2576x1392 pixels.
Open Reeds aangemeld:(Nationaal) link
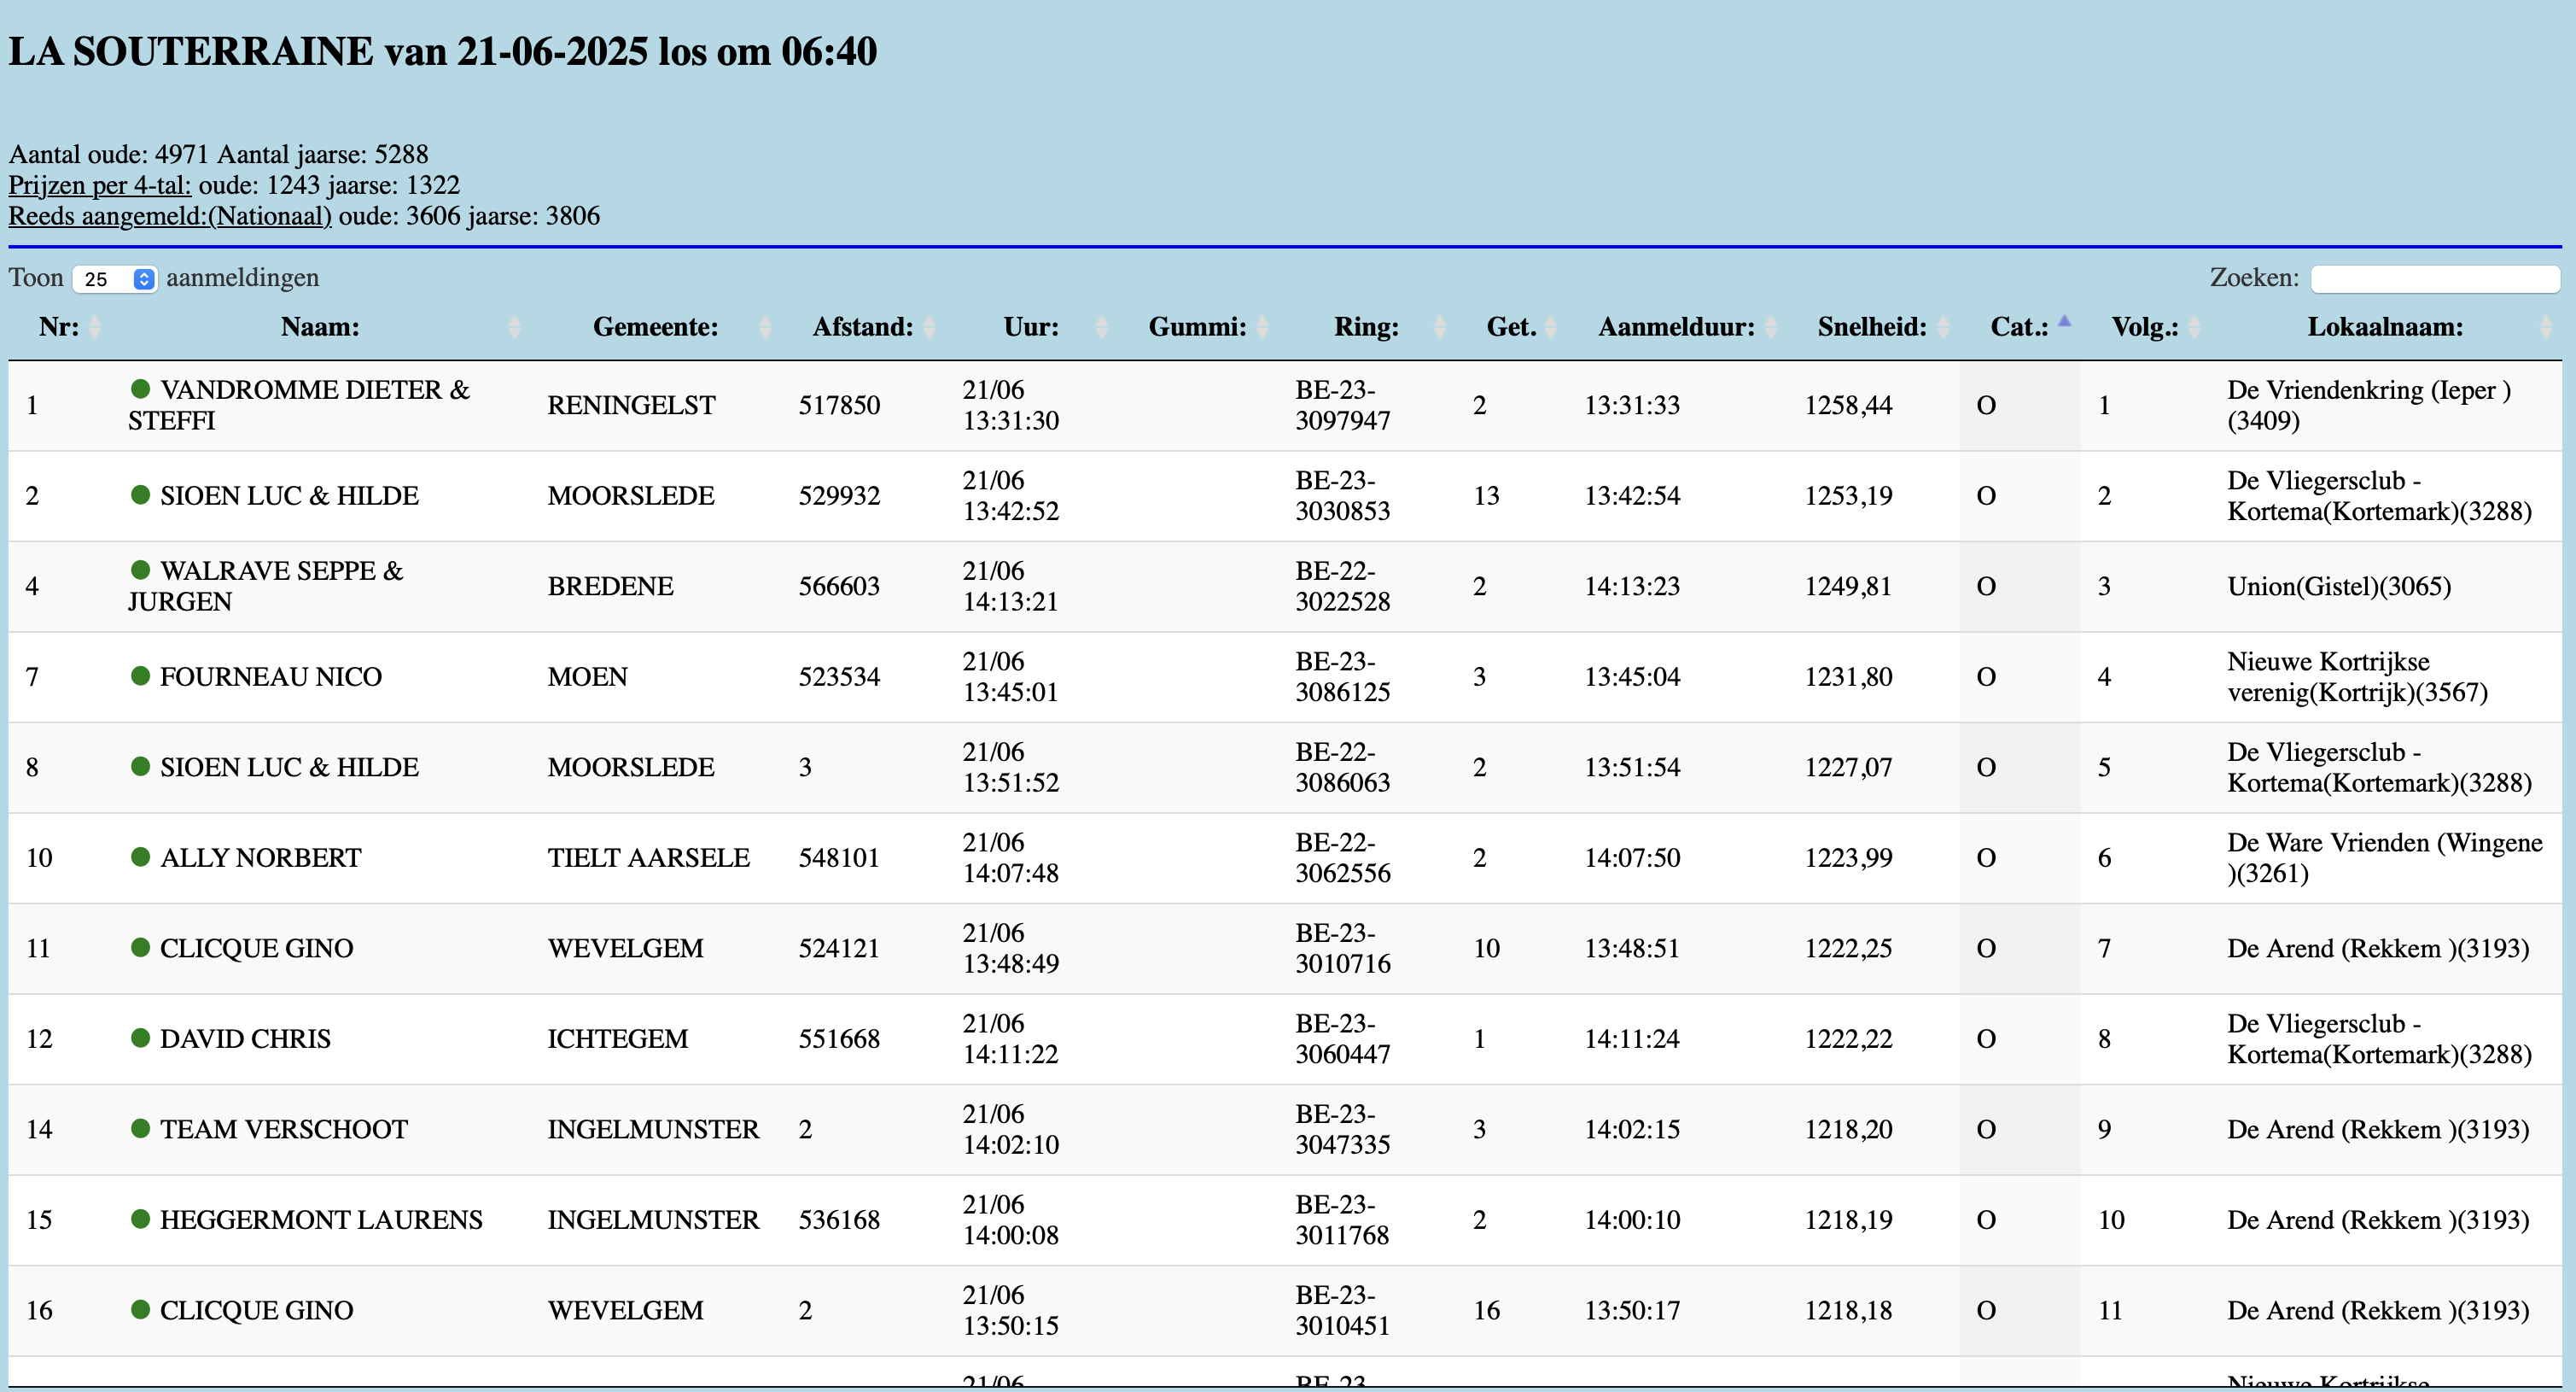[170, 216]
